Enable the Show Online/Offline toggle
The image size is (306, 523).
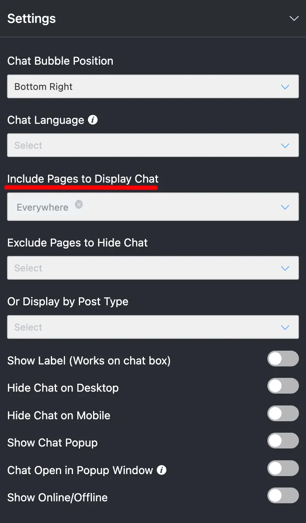tap(283, 496)
